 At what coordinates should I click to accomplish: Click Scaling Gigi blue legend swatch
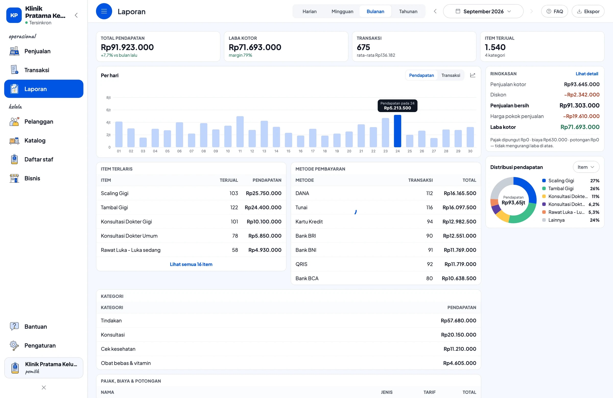[x=544, y=180]
